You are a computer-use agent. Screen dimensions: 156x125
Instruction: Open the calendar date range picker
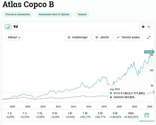pos(147,115)
